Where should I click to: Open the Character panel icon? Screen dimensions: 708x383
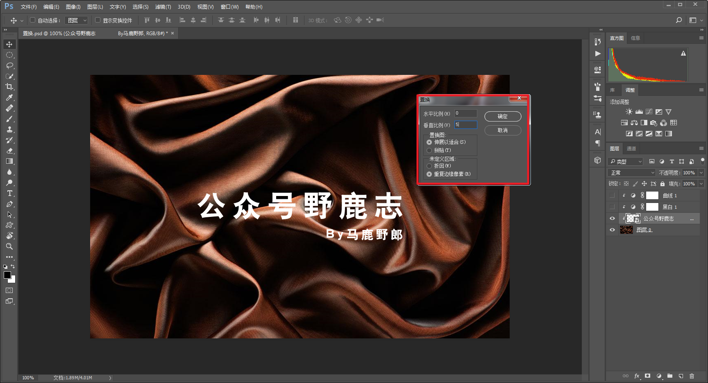(x=598, y=132)
